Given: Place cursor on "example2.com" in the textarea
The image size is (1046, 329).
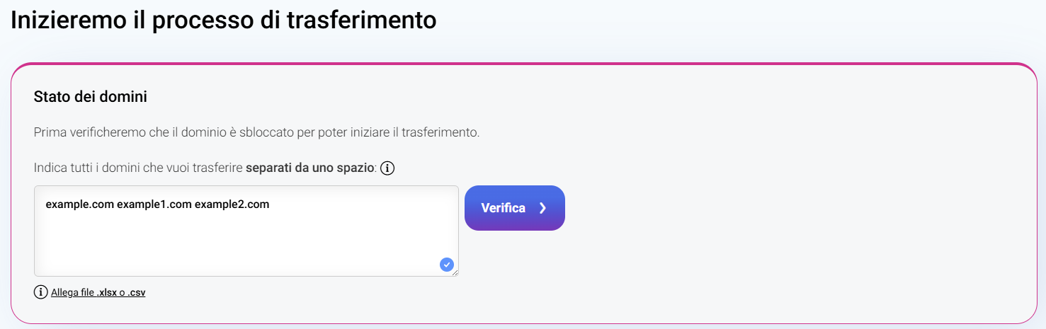Looking at the screenshot, I should click(232, 204).
